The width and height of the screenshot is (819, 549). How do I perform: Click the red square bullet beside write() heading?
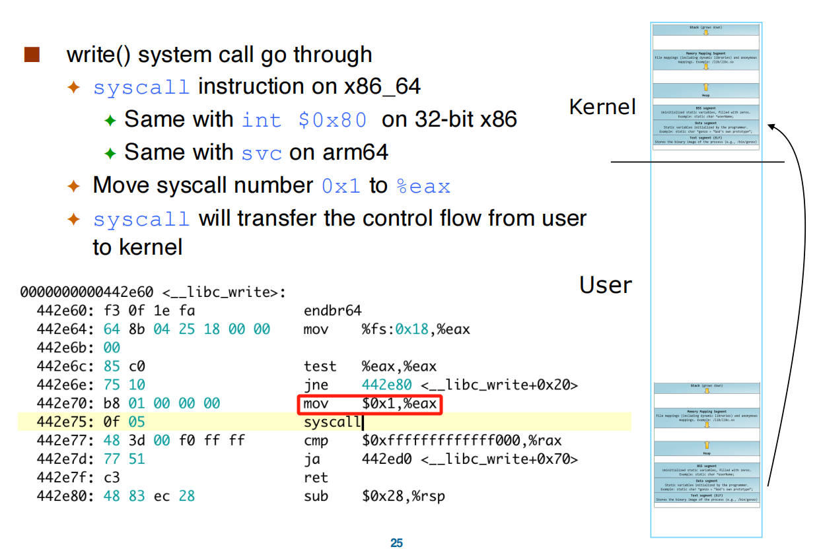32,54
